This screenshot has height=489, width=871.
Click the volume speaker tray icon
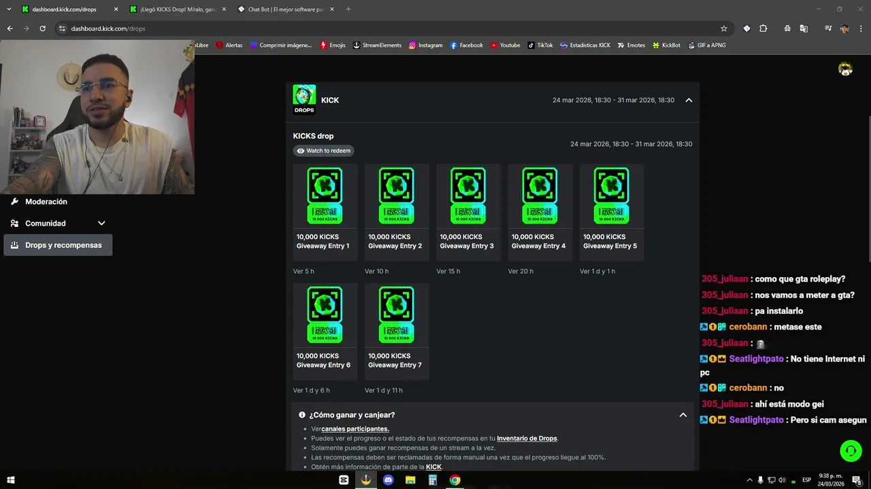pos(782,480)
